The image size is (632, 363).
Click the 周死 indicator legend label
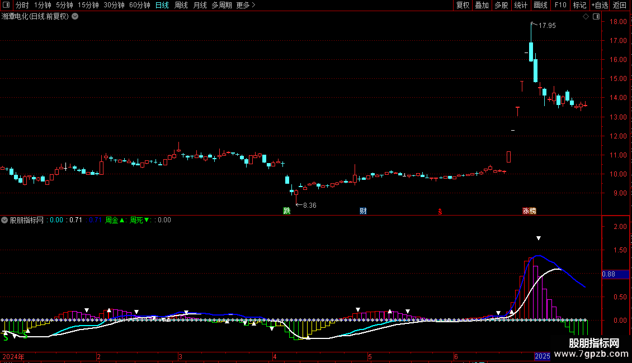pos(139,220)
